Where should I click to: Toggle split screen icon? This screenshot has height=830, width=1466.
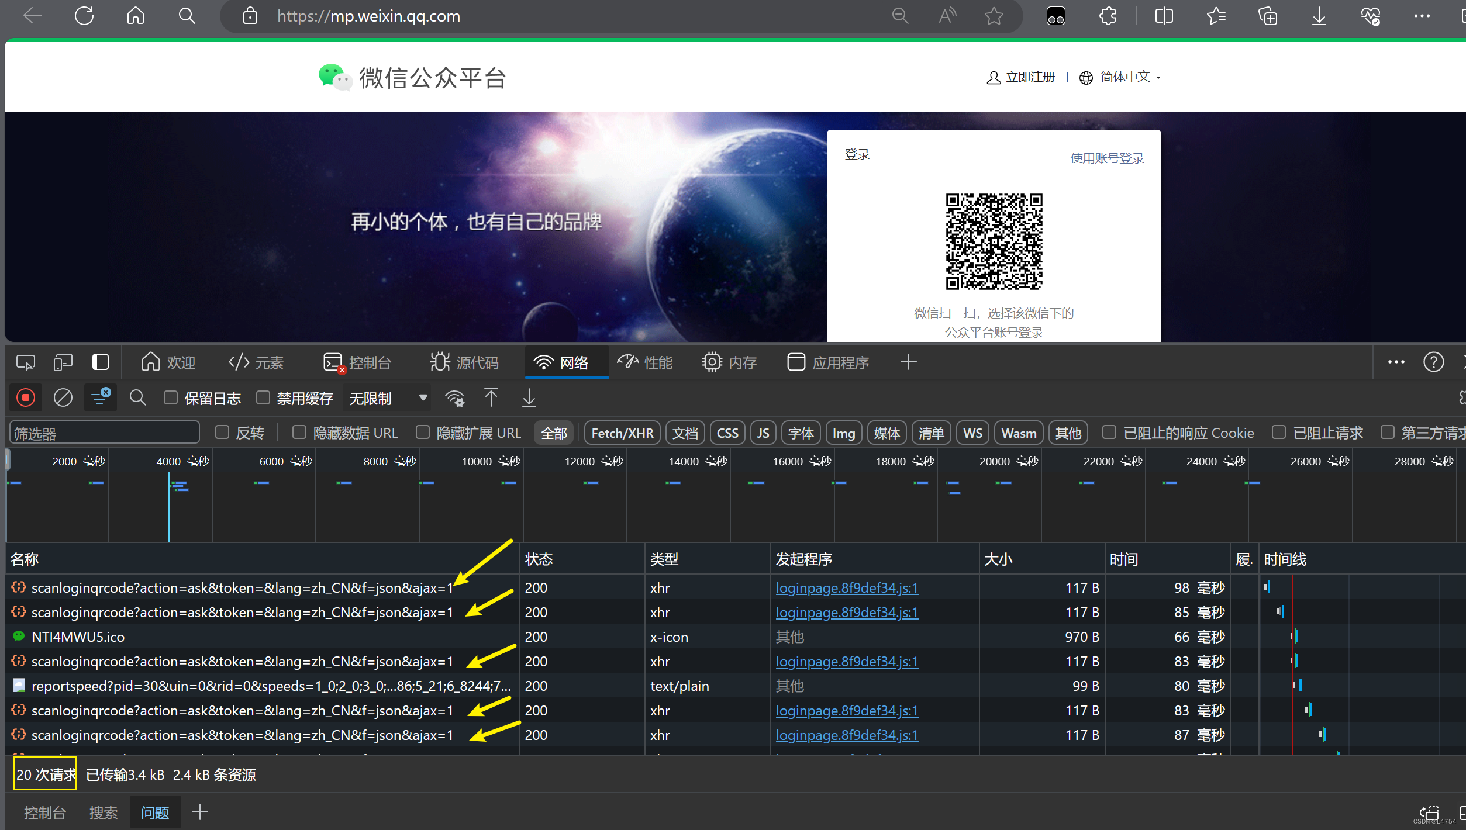(x=1164, y=16)
